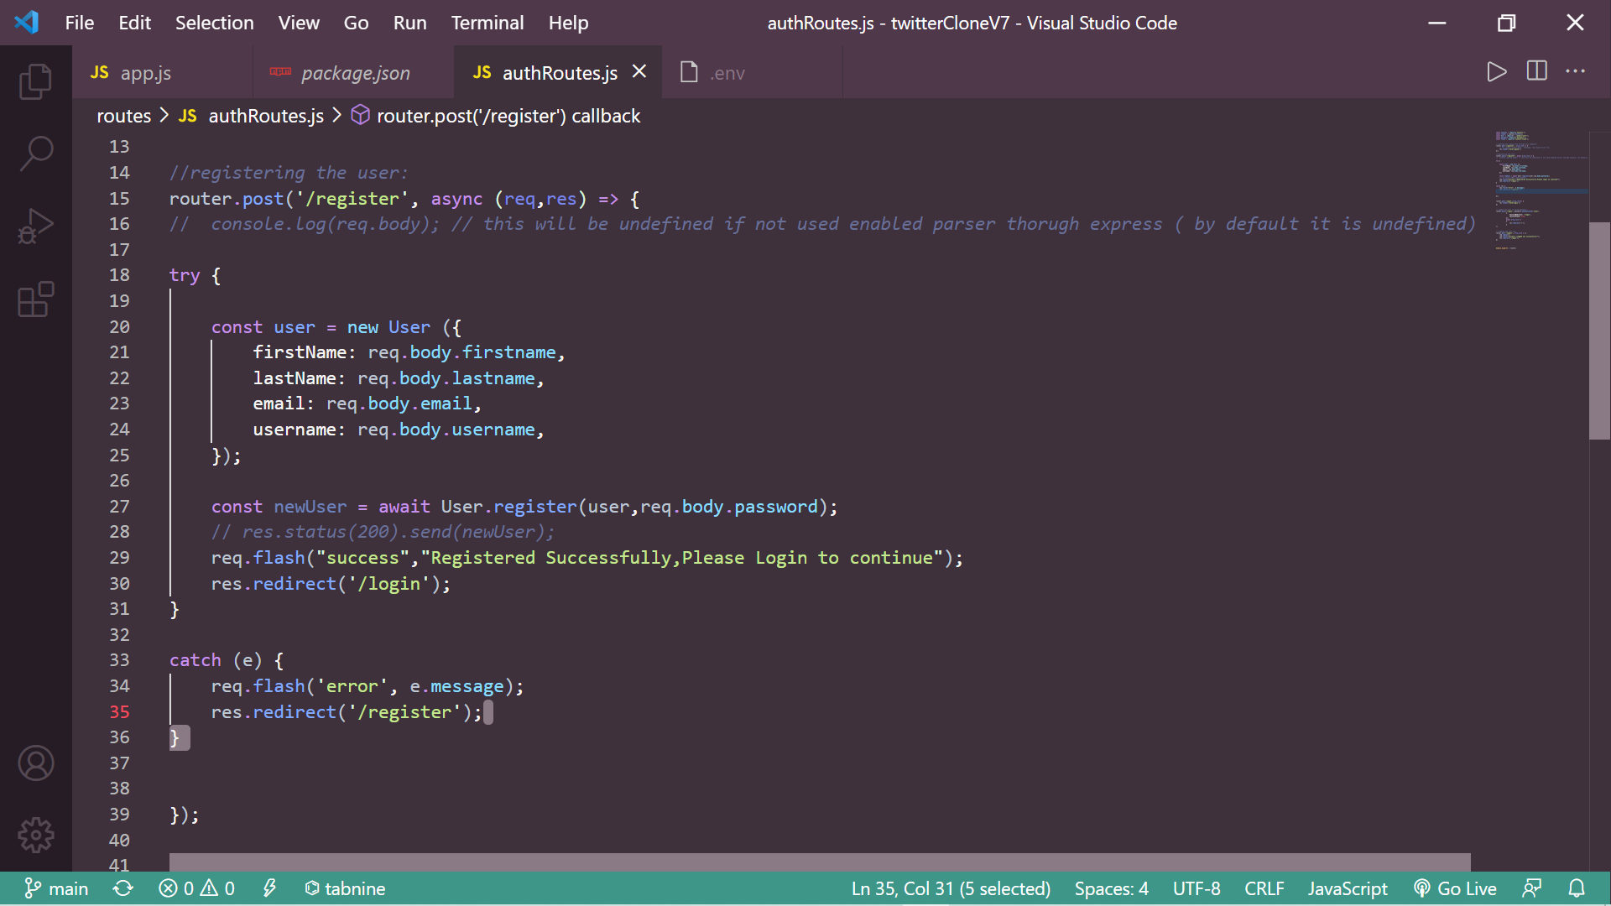Click the vertical scrollbar thumb
The image size is (1611, 906).
[x=1599, y=330]
